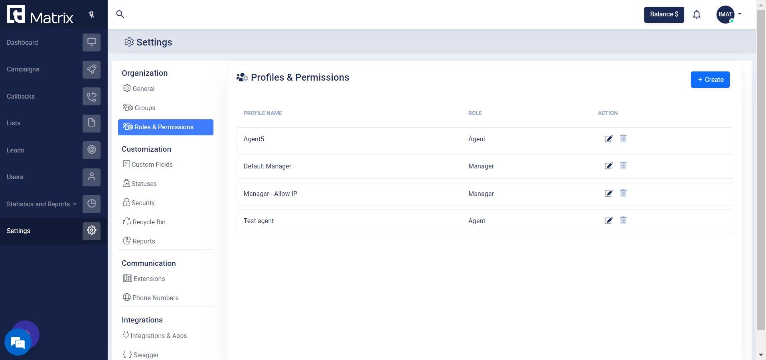
Task: Click the Balance $ button
Action: pyautogui.click(x=664, y=15)
